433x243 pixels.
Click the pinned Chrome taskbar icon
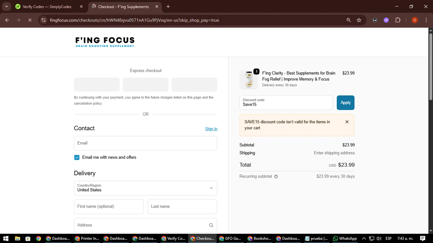coord(38,238)
